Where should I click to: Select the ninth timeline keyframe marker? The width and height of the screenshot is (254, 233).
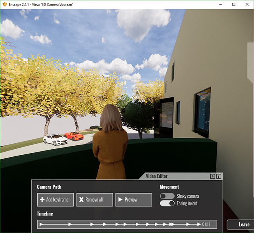pos(156,224)
